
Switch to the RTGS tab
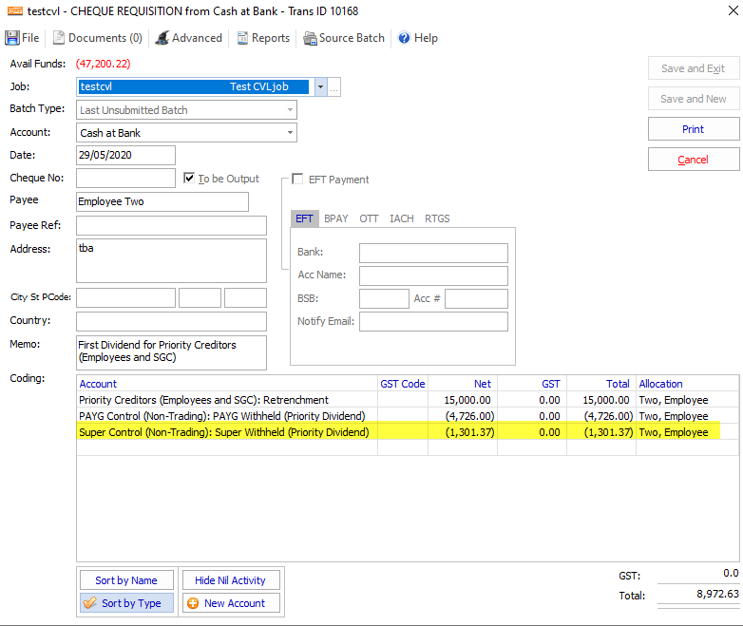[437, 218]
